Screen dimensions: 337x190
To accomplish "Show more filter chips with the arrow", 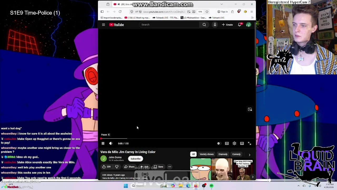I will click(249, 155).
